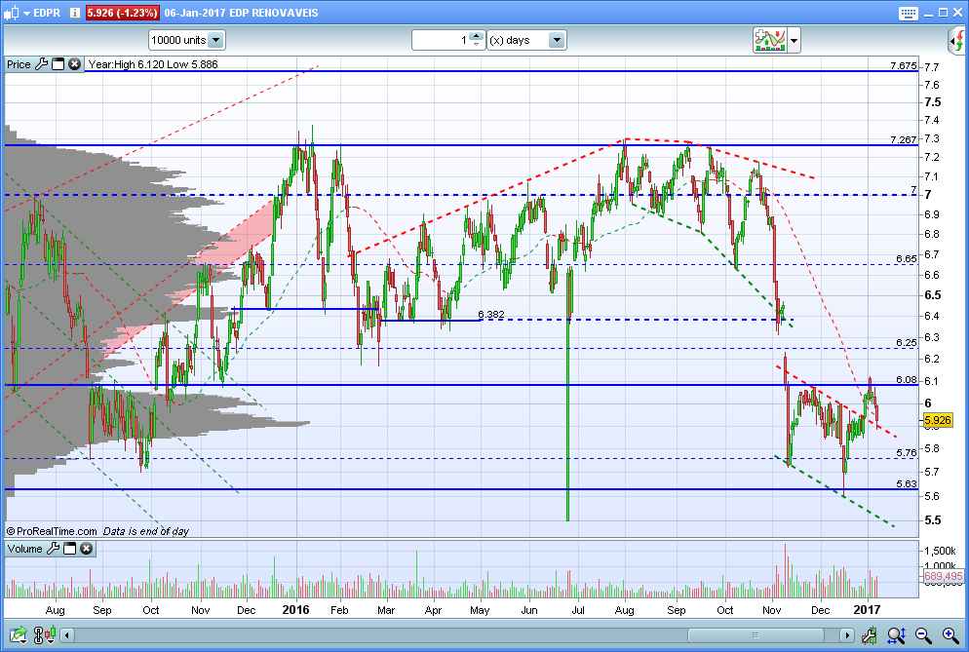Viewport: 969px width, 652px height.
Task: Decrease the timeframe number with down stepper
Action: 476,44
